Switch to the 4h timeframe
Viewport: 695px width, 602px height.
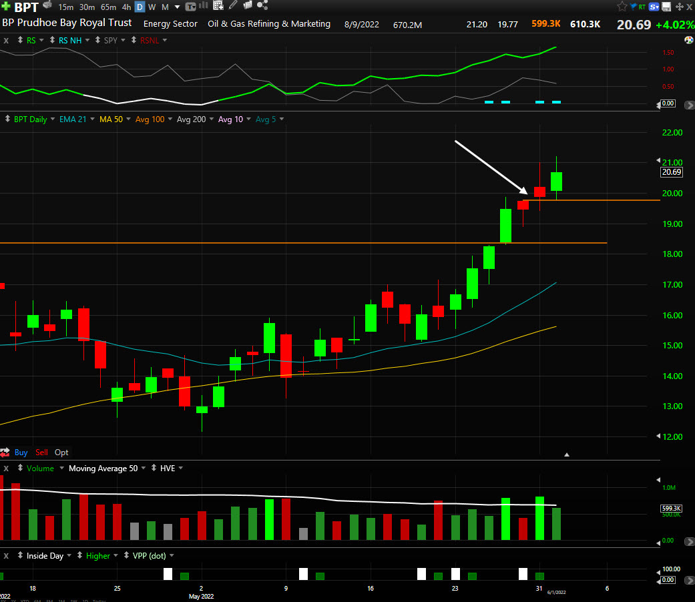point(126,7)
